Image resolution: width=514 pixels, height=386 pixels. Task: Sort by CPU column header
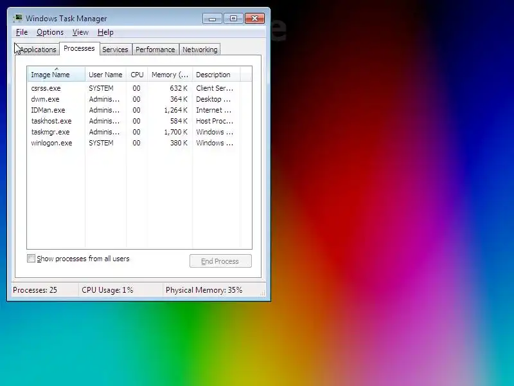(x=137, y=75)
